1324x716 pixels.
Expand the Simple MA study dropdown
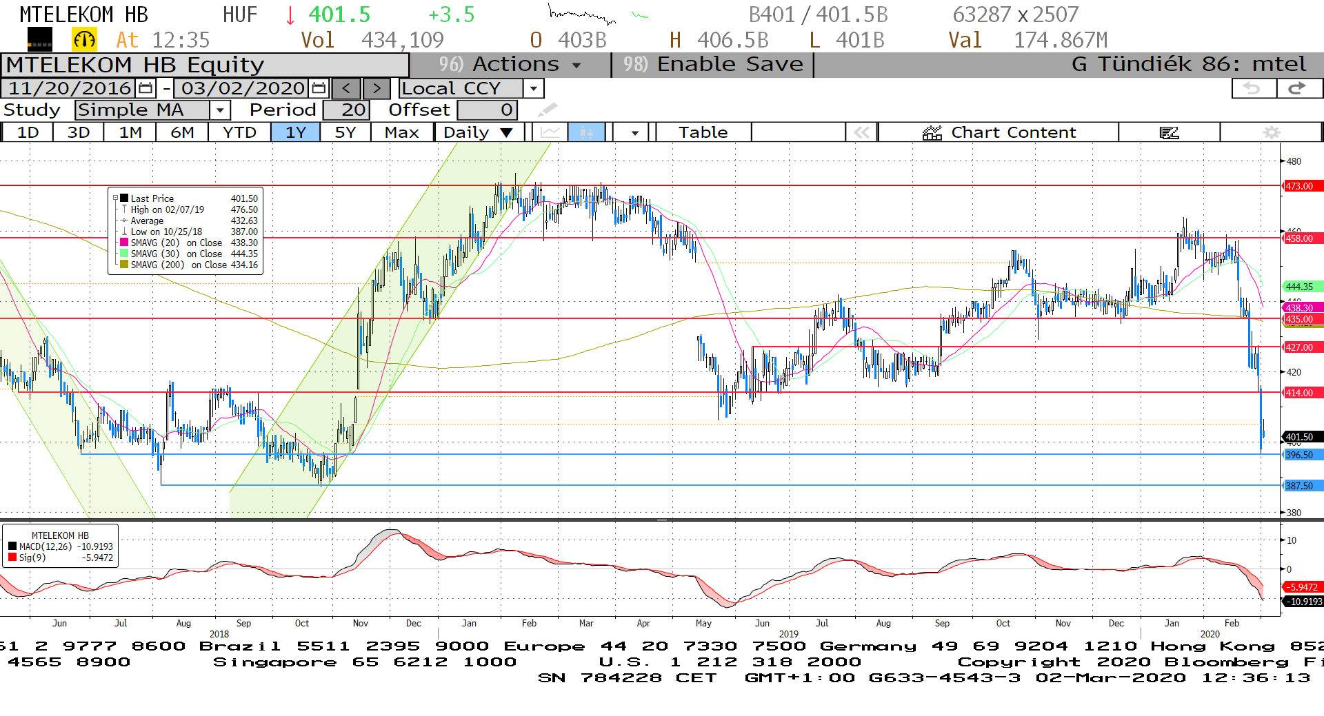(x=220, y=110)
